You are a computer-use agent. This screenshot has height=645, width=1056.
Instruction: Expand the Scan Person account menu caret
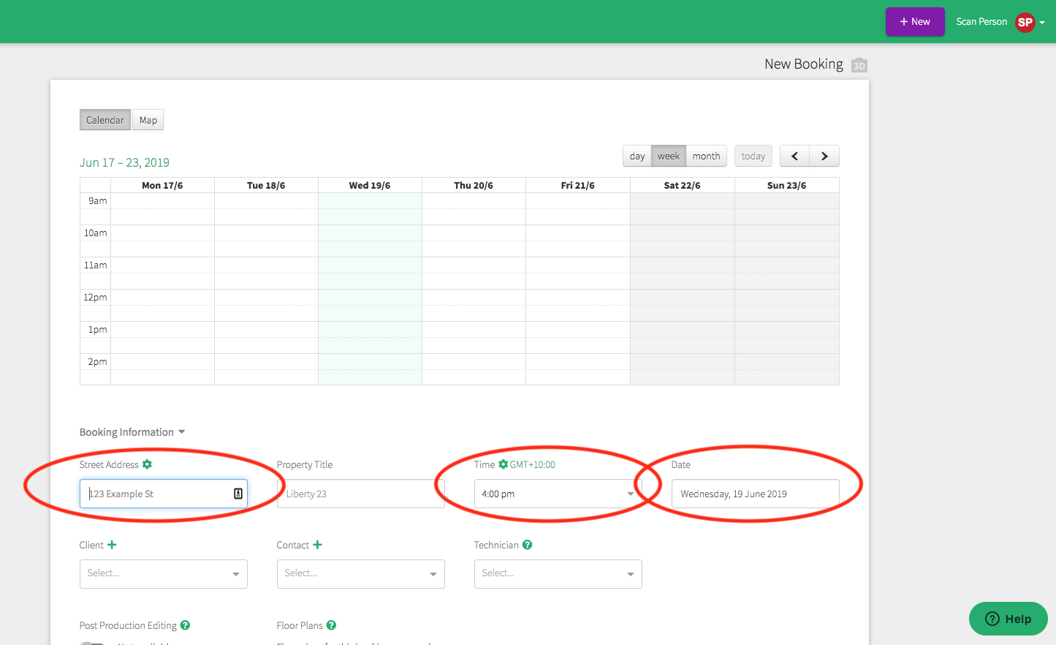point(1042,23)
